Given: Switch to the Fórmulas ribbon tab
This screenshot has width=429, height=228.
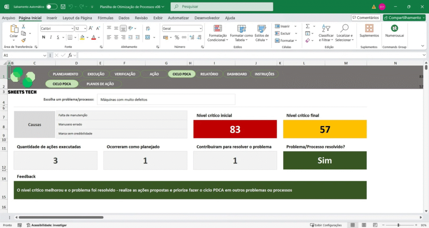Looking at the screenshot, I should 106,18.
